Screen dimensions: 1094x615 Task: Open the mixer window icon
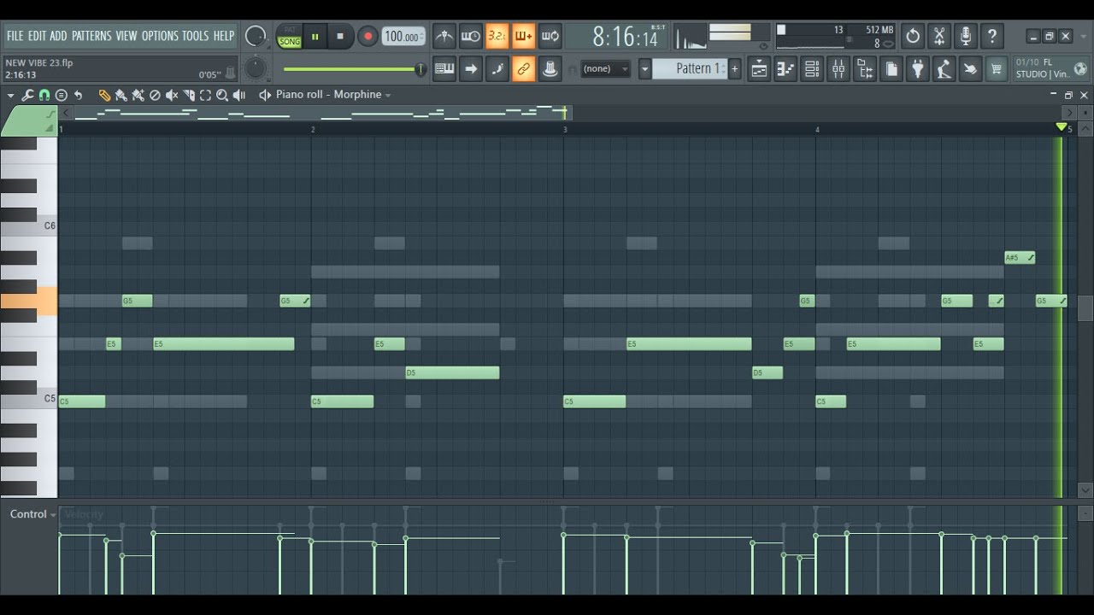tap(838, 69)
